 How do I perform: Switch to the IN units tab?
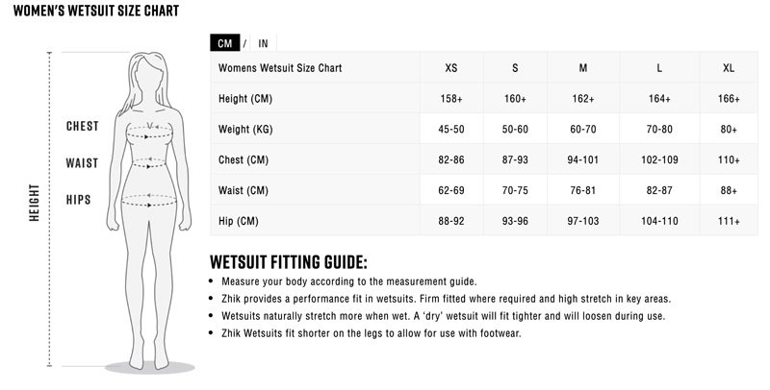263,43
